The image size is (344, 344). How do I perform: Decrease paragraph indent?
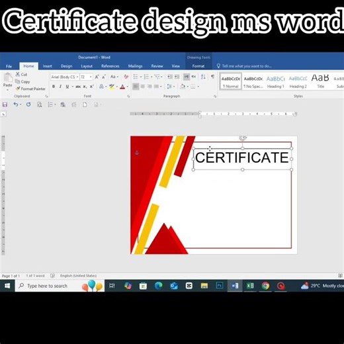click(x=170, y=77)
